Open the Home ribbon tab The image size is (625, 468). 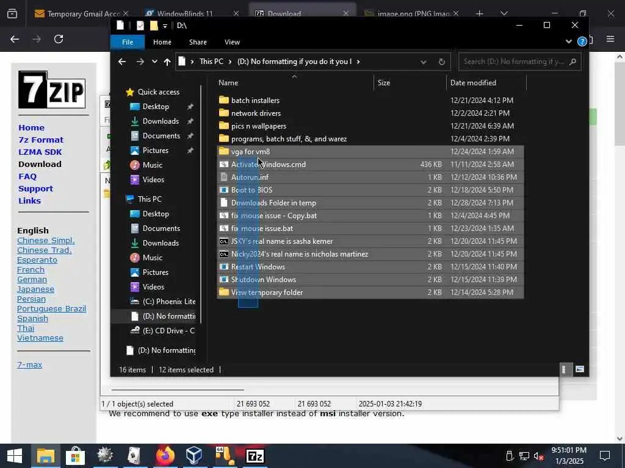(162, 42)
